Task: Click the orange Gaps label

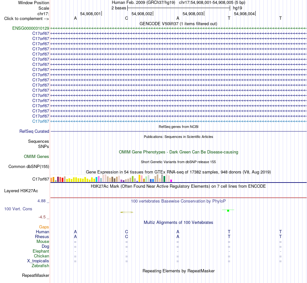Action: [44, 227]
